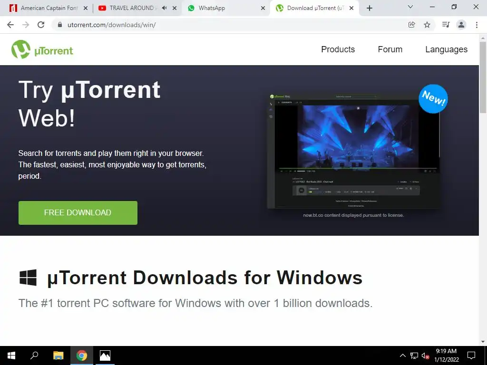Bookmark this page with the star icon

(427, 25)
